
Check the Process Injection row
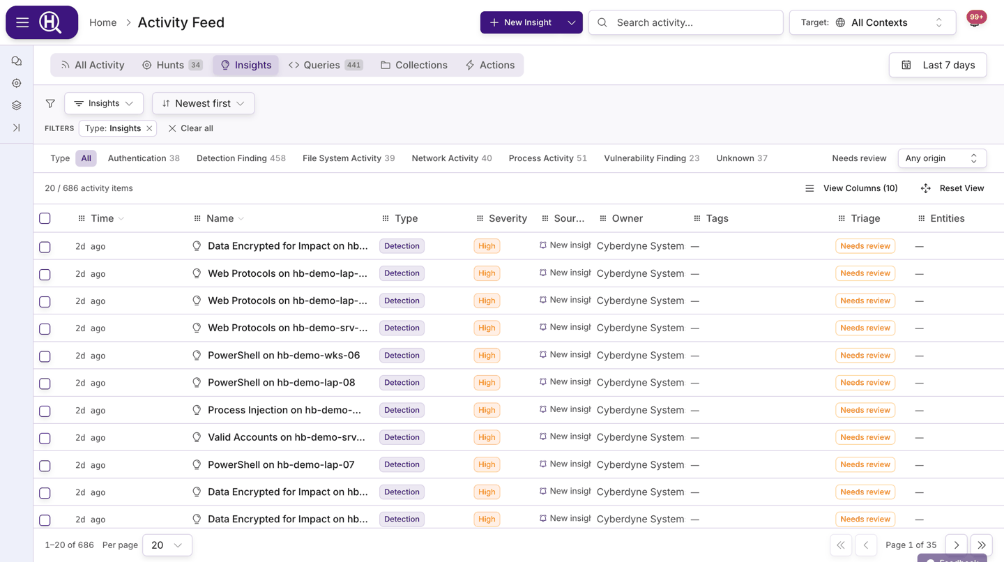coord(45,411)
